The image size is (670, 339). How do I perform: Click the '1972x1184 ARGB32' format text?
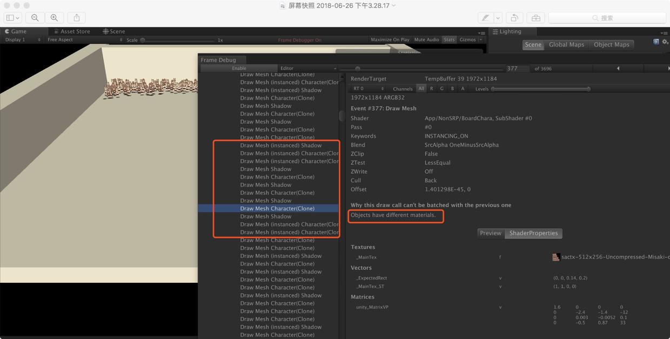click(x=378, y=98)
